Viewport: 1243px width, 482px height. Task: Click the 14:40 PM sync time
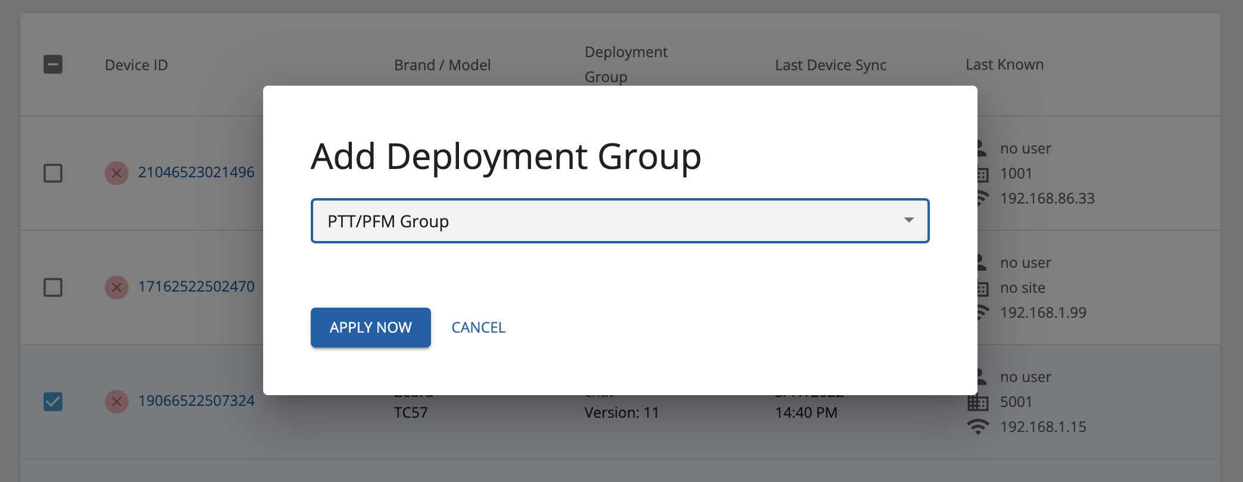tap(806, 412)
